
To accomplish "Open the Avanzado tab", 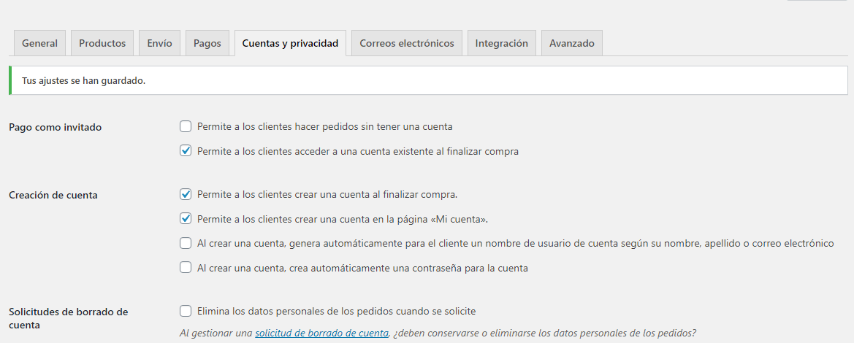I will click(x=572, y=43).
